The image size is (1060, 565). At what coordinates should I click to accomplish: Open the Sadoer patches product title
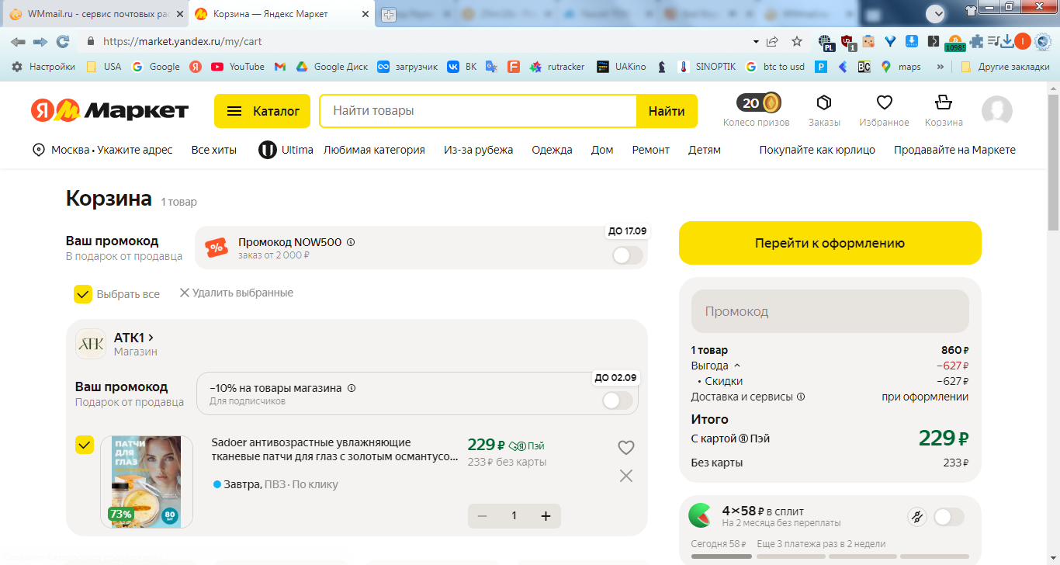pos(334,449)
